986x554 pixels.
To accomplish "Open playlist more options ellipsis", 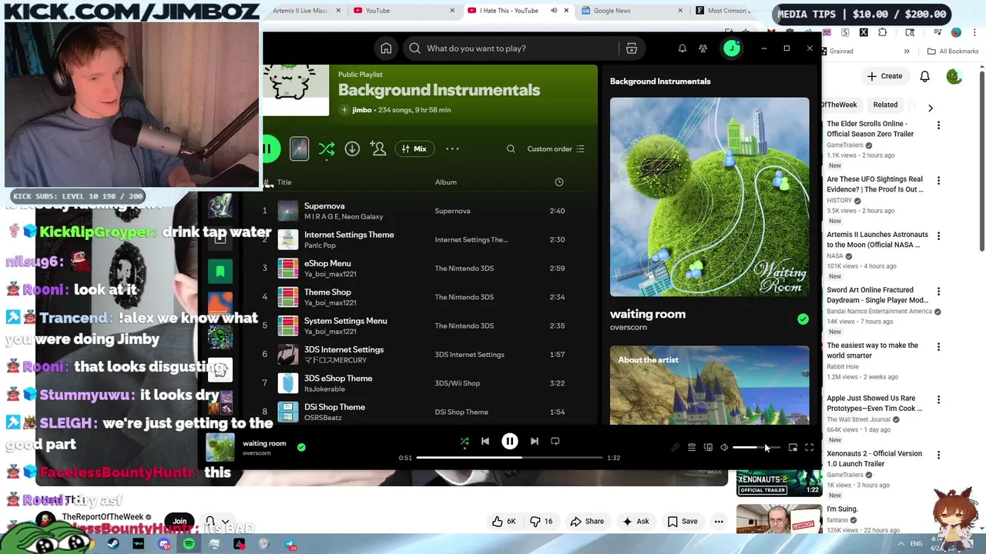I will [x=452, y=149].
